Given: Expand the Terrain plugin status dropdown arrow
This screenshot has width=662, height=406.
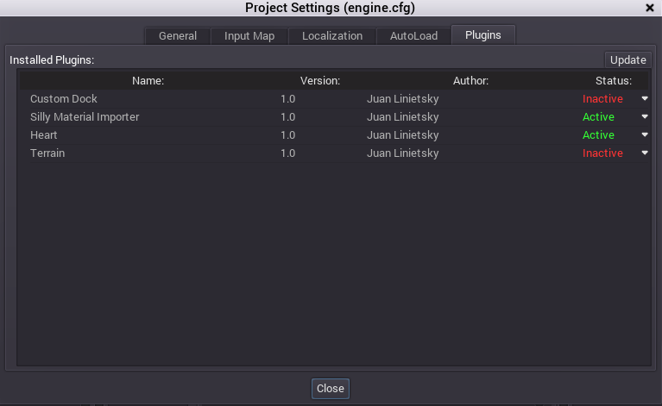Looking at the screenshot, I should pos(644,153).
